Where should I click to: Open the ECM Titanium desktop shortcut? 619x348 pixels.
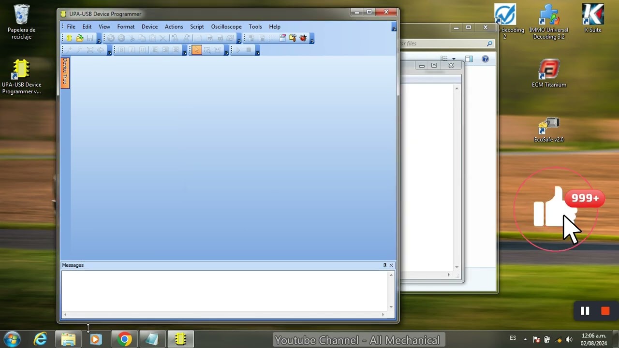tap(549, 73)
